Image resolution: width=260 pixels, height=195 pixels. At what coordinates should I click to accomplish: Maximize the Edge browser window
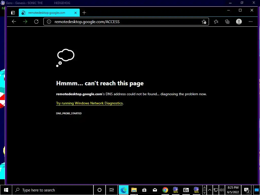click(x=240, y=10)
